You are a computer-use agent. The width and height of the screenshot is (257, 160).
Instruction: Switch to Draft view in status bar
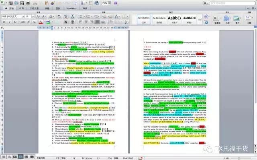click(4, 157)
